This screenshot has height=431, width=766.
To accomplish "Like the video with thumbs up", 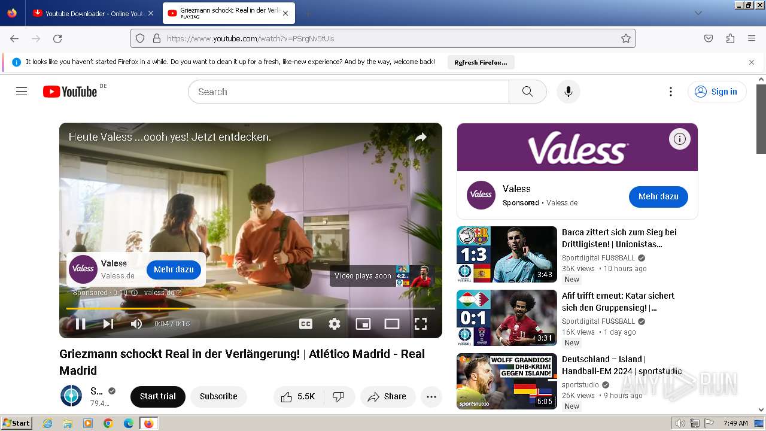I will coord(299,396).
